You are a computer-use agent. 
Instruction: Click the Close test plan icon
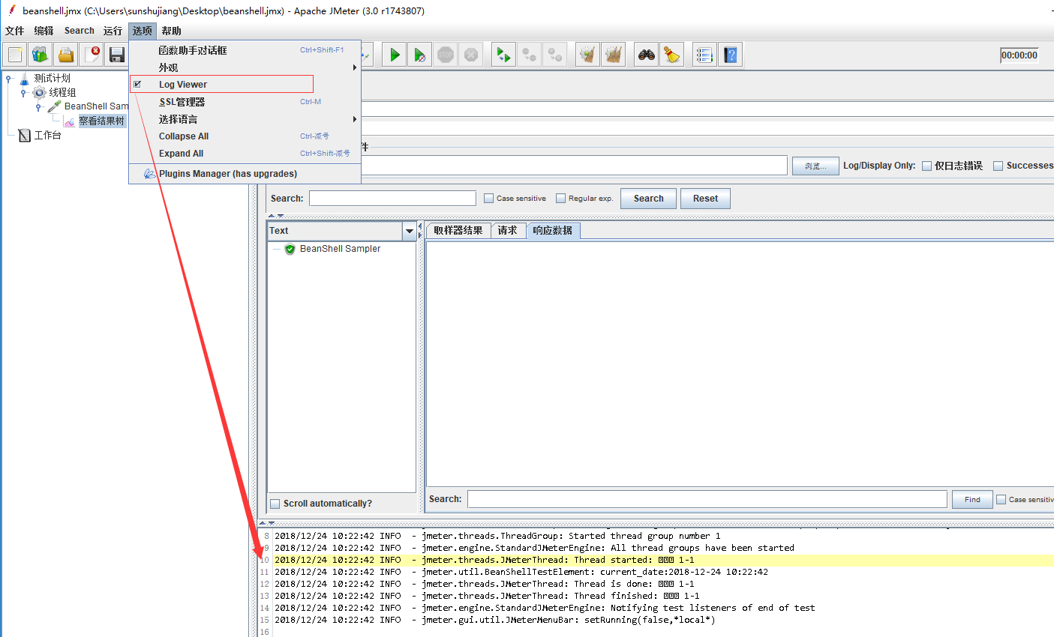coord(92,55)
